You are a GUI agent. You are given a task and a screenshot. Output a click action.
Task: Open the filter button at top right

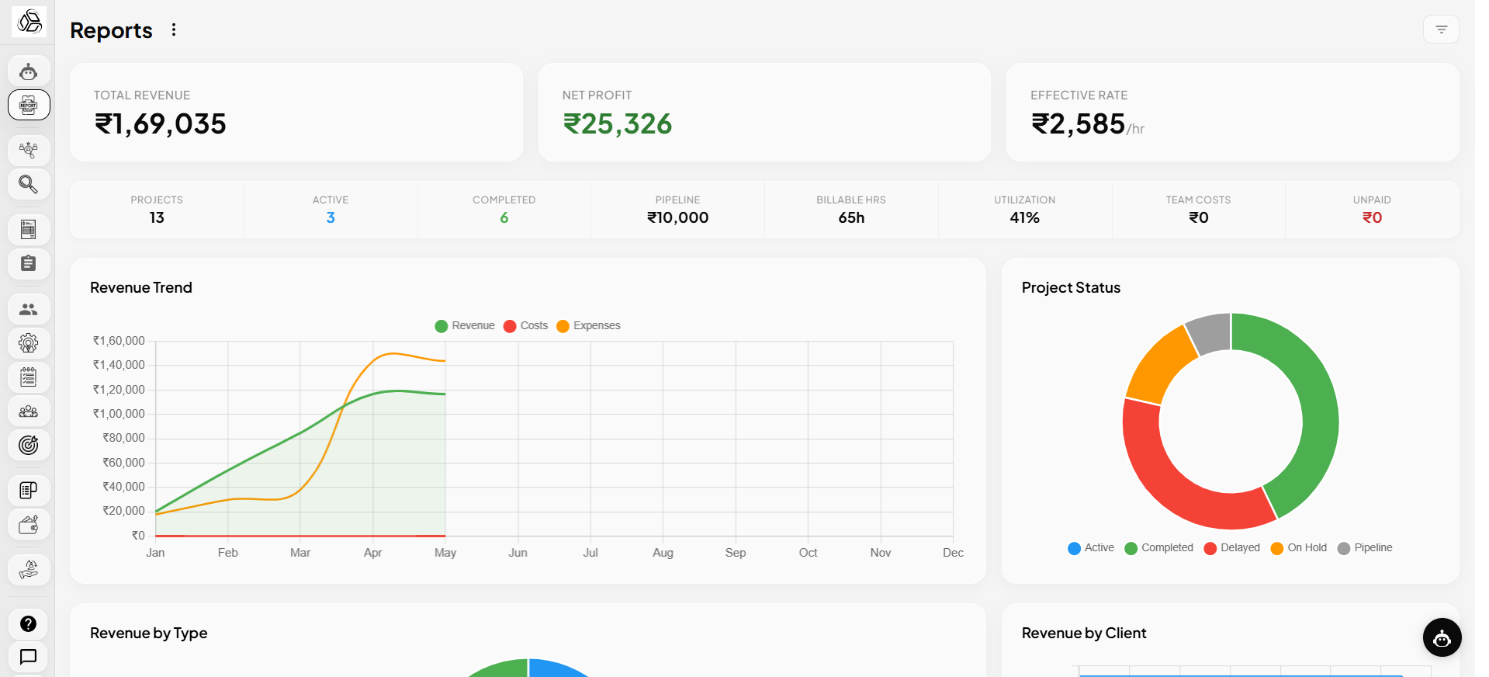coord(1441,30)
